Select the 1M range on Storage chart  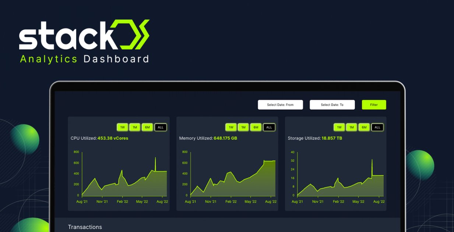click(x=351, y=127)
